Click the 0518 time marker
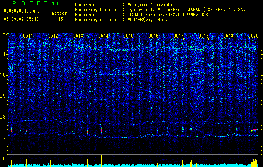 [x=204, y=36]
